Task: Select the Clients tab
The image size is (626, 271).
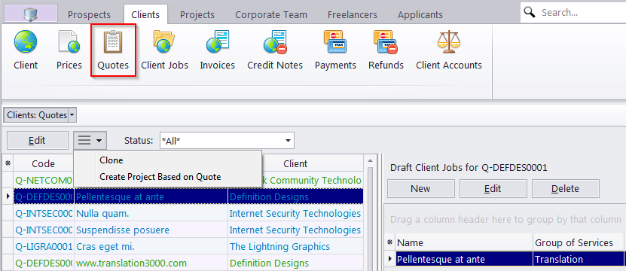Action: (145, 14)
